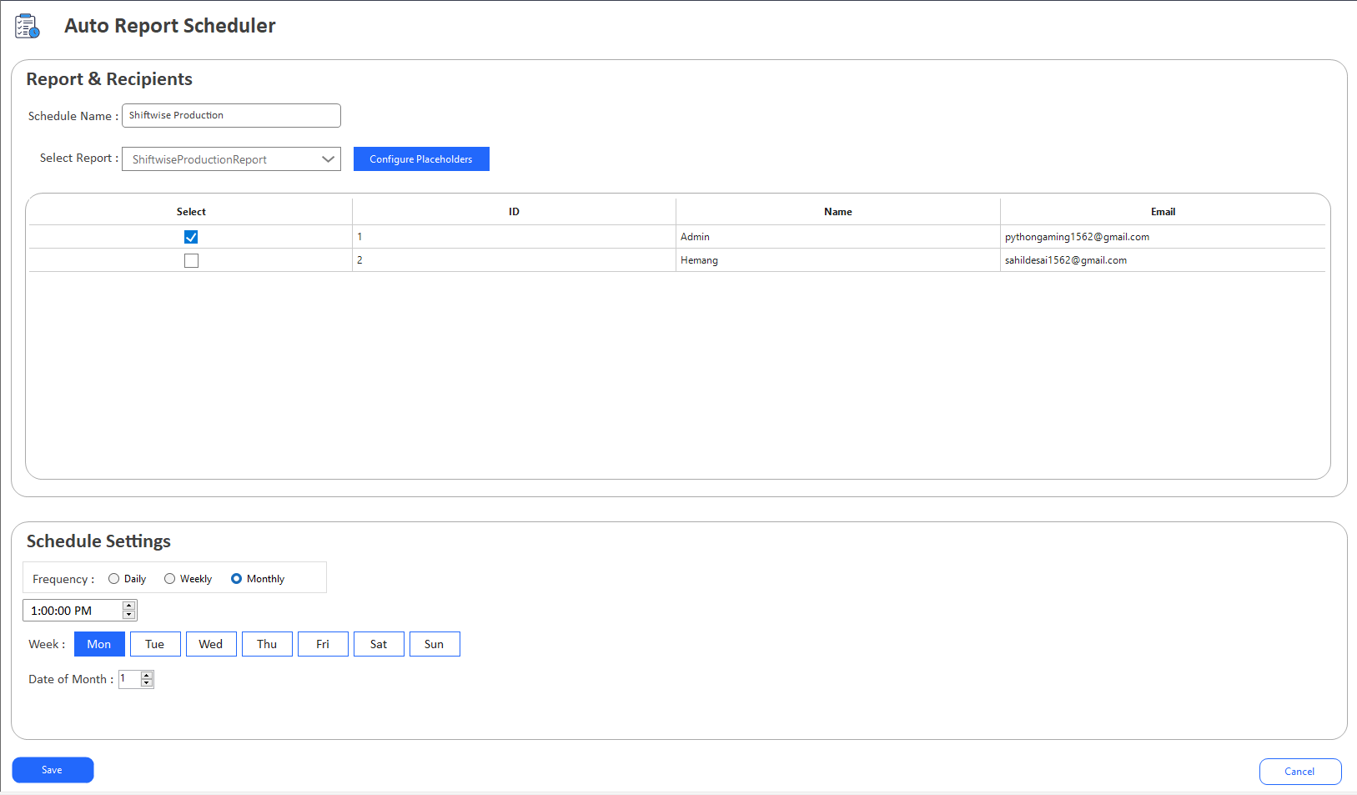This screenshot has width=1357, height=795.
Task: Uncheck the Admin recipient checkbox
Action: coord(191,237)
